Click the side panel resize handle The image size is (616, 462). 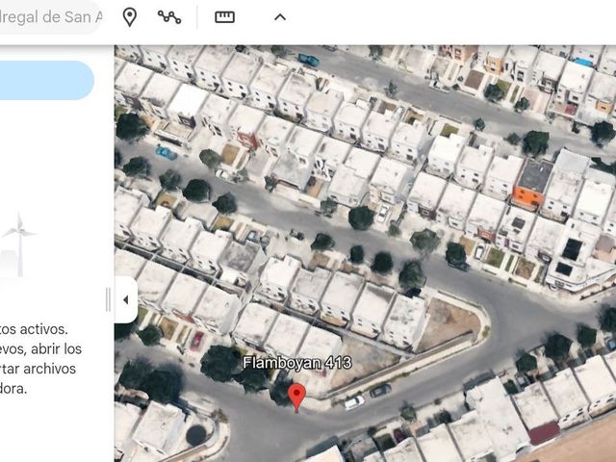108,299
